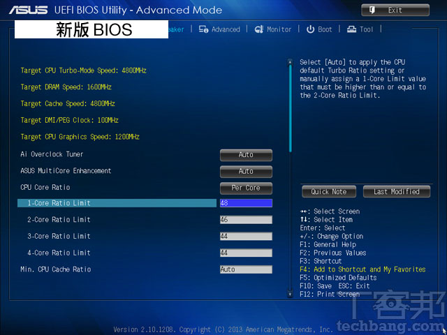
Task: Click Target Cache Speed: 4800MHz text
Action: (x=68, y=104)
